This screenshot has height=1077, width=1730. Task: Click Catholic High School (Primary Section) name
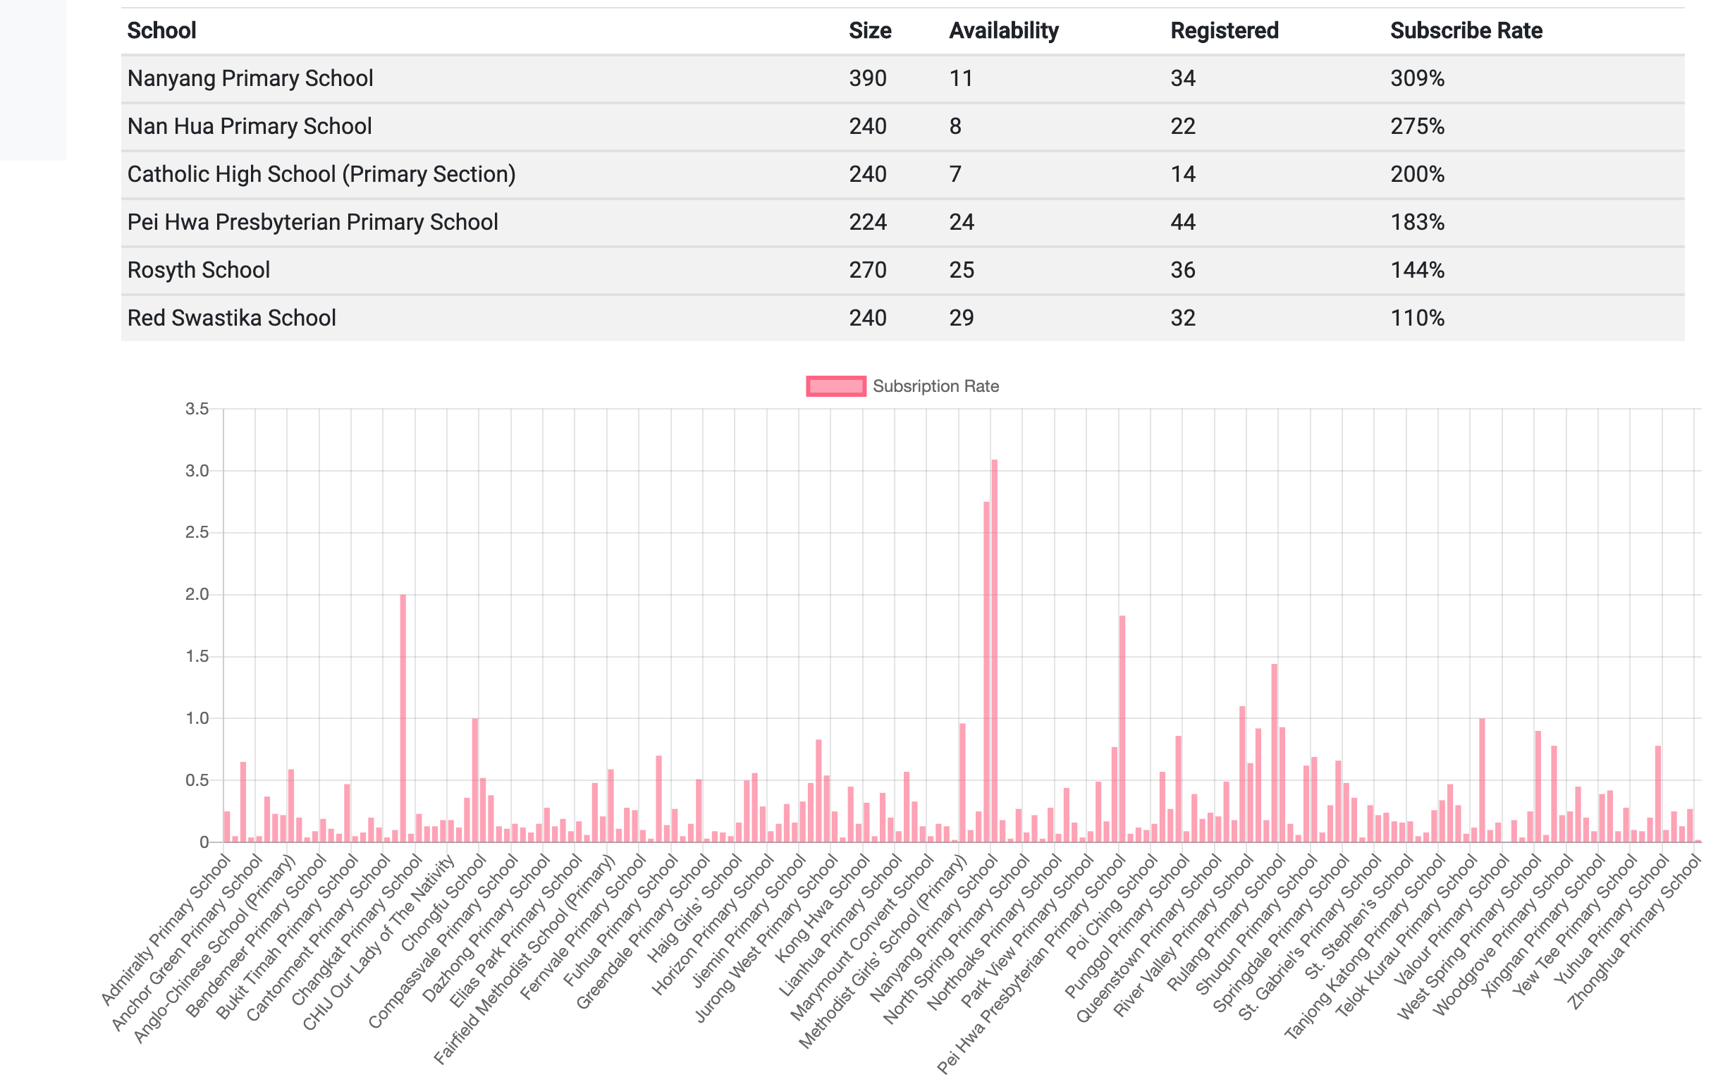coord(321,174)
